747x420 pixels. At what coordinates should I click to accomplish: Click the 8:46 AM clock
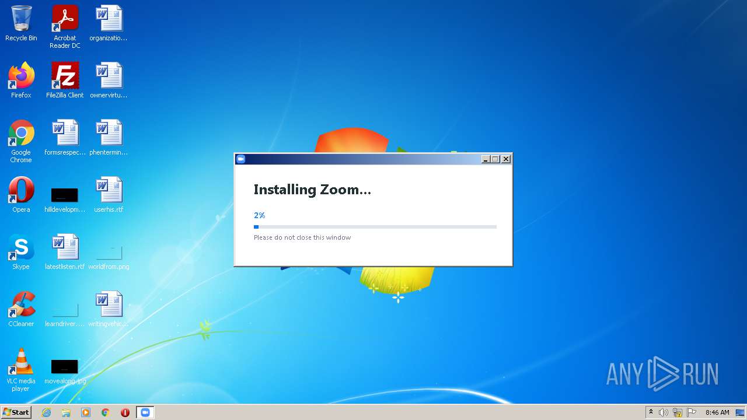717,412
